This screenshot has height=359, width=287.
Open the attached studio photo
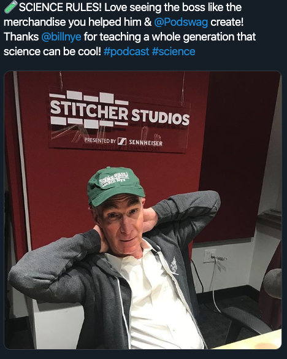tap(143, 210)
